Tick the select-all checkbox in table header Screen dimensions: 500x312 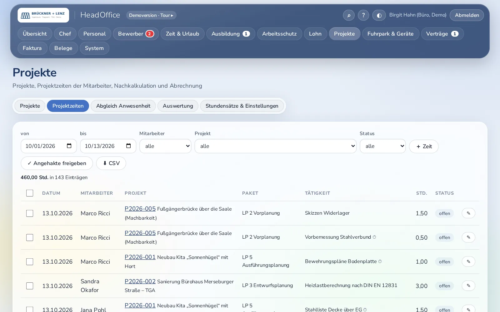coord(30,193)
